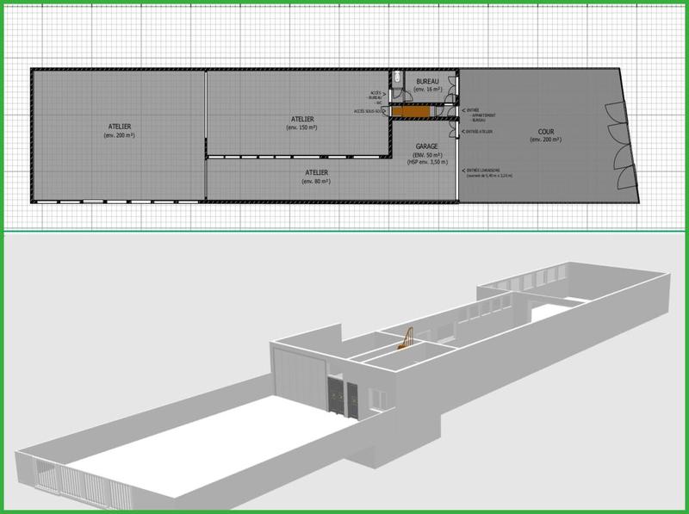Select the door swing at Entrée Atelier
This screenshot has width=689, height=514.
click(453, 131)
